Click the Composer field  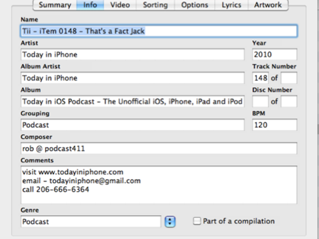click(159, 149)
